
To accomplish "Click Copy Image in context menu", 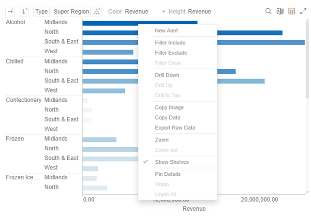I will tap(169, 108).
